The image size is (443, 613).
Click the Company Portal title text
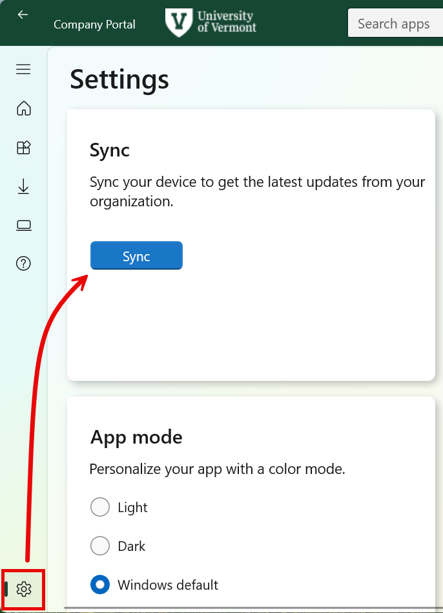pyautogui.click(x=94, y=25)
